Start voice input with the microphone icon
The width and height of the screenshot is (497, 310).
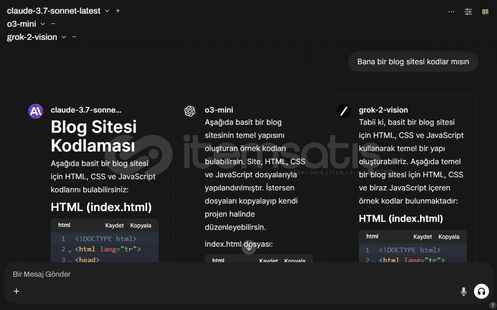(463, 291)
